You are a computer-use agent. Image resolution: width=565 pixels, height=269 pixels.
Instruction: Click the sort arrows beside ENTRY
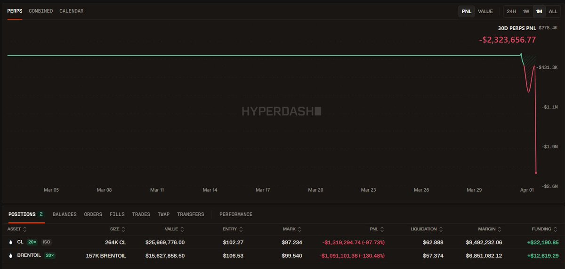pyautogui.click(x=241, y=229)
